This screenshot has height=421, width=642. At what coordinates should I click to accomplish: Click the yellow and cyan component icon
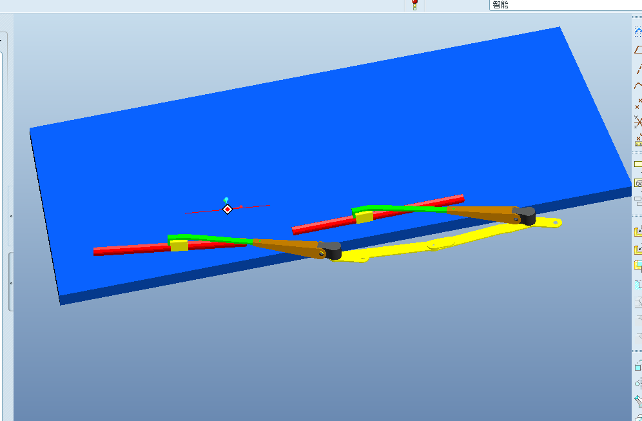coord(638,266)
